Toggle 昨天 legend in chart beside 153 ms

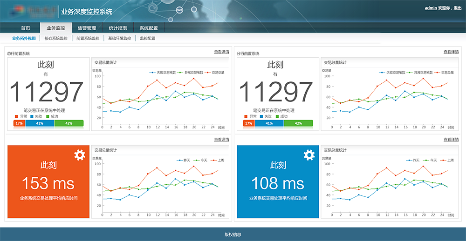(183, 160)
